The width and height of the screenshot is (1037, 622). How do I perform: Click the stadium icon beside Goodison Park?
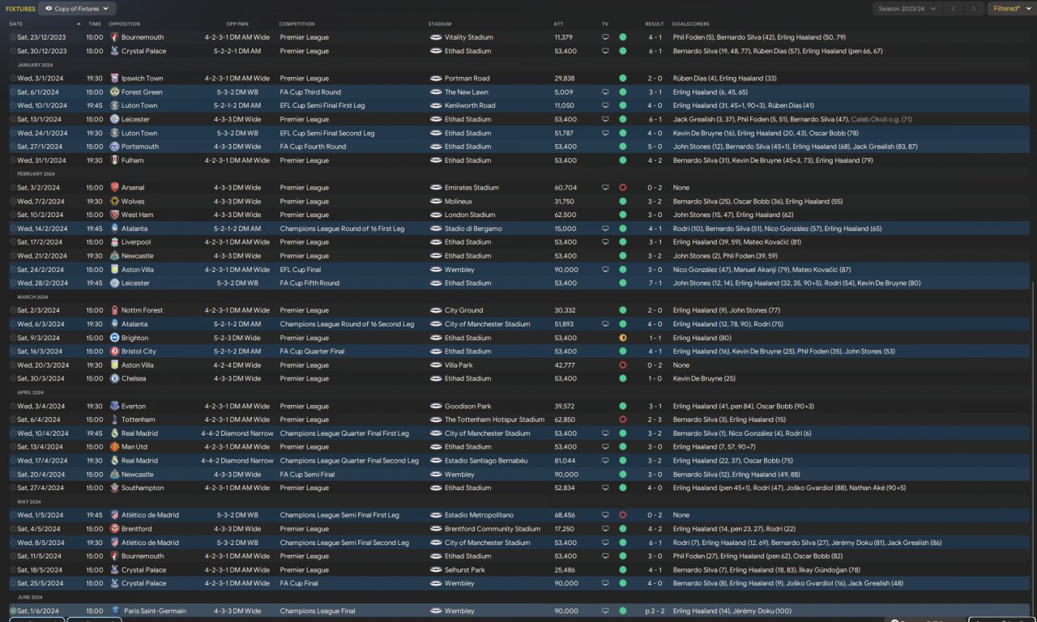(436, 407)
